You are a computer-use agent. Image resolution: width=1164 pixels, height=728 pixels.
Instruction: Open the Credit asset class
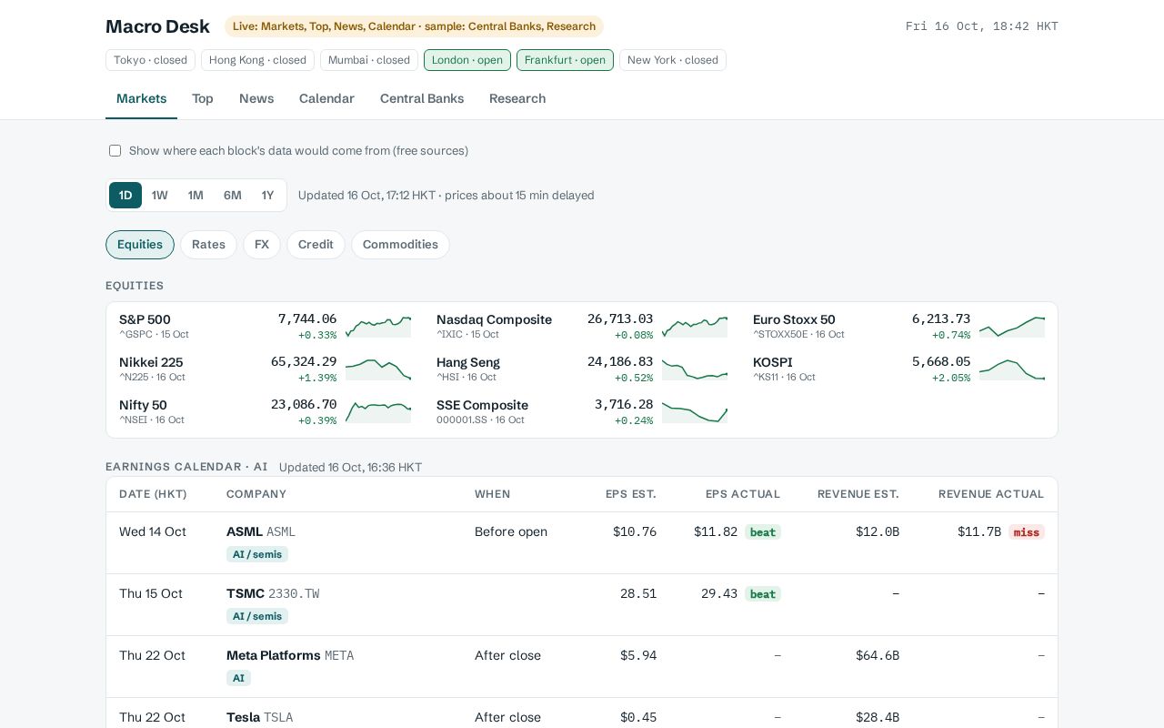[x=316, y=245]
